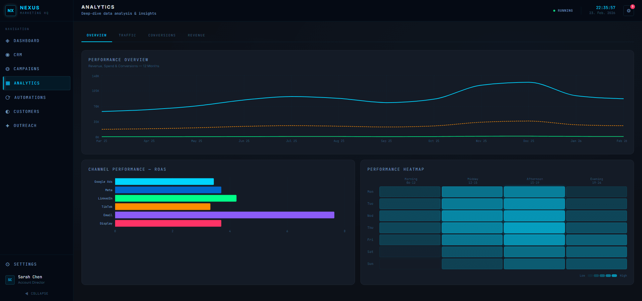Select the Dashboard diamond icon in the sidebar

pyautogui.click(x=7, y=41)
